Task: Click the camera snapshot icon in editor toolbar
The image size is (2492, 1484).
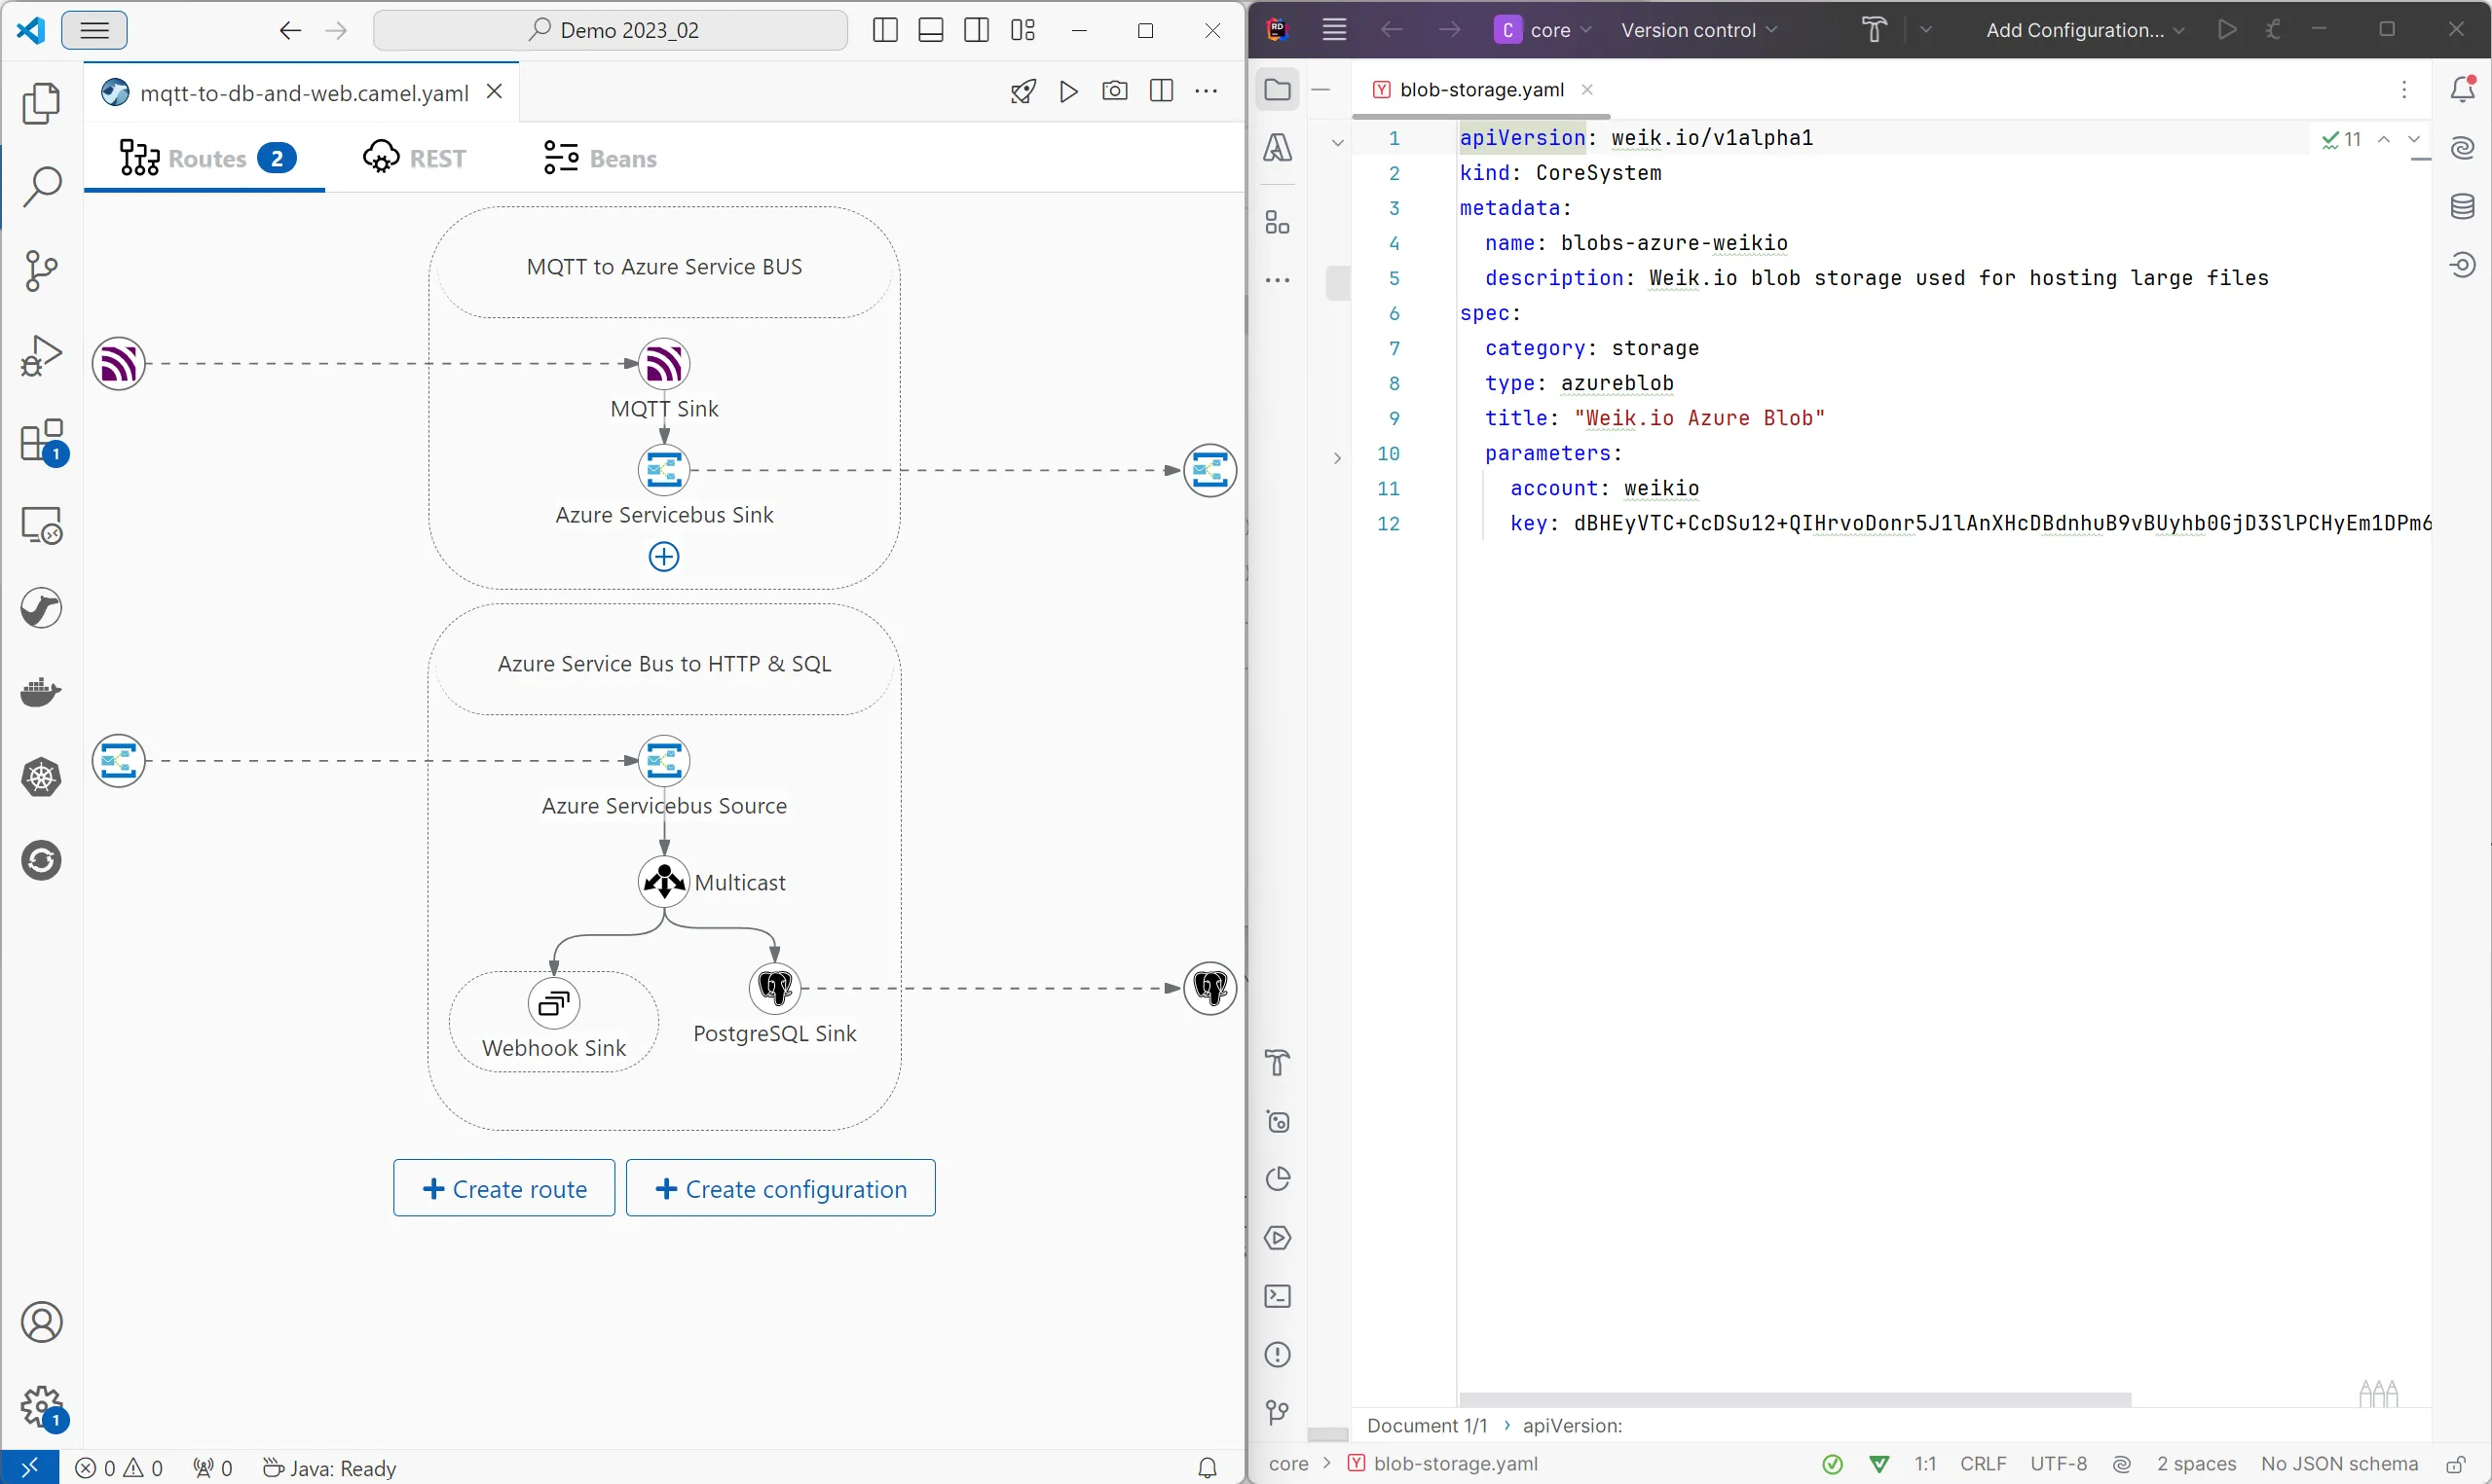Action: point(1114,92)
